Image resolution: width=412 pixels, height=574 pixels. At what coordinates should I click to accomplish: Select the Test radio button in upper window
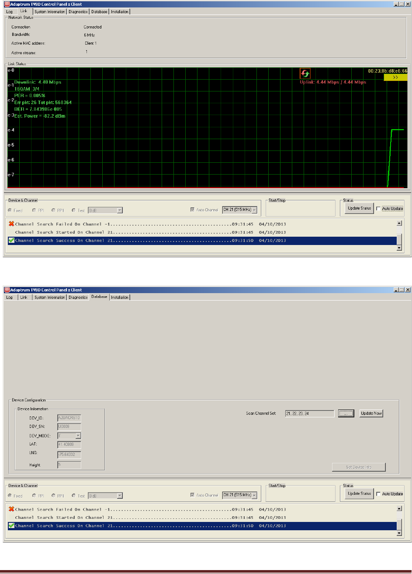[74, 210]
